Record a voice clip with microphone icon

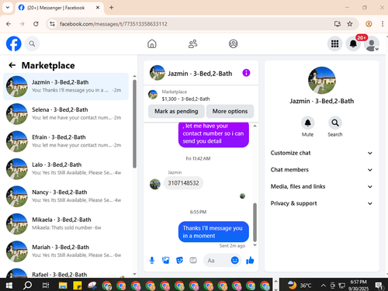[152, 260]
